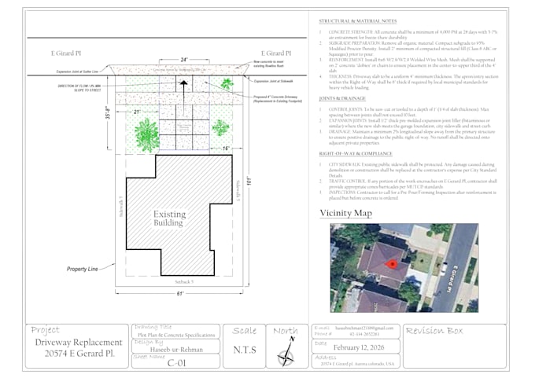Click the 'E Girard Pl' label on vicinity map

point(452,278)
